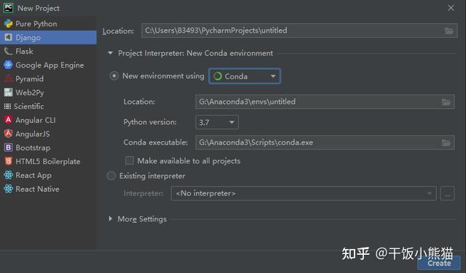Choose the Flask project type icon

(8, 52)
